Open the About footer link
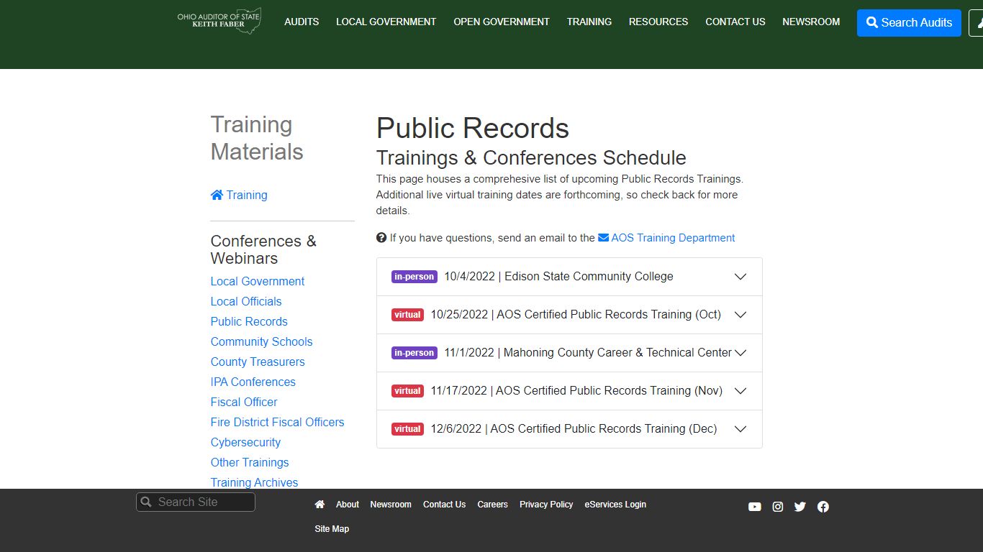This screenshot has height=552, width=983. [348, 505]
